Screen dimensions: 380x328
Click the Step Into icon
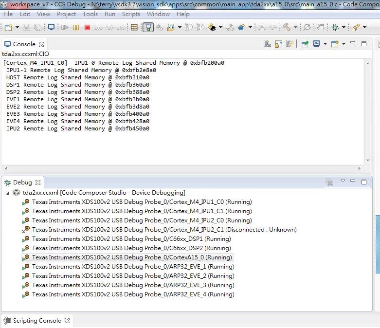tap(98, 27)
